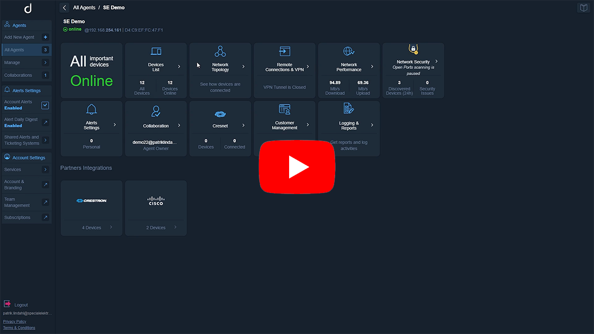Click the Account Settings sidebar header

[x=26, y=158]
